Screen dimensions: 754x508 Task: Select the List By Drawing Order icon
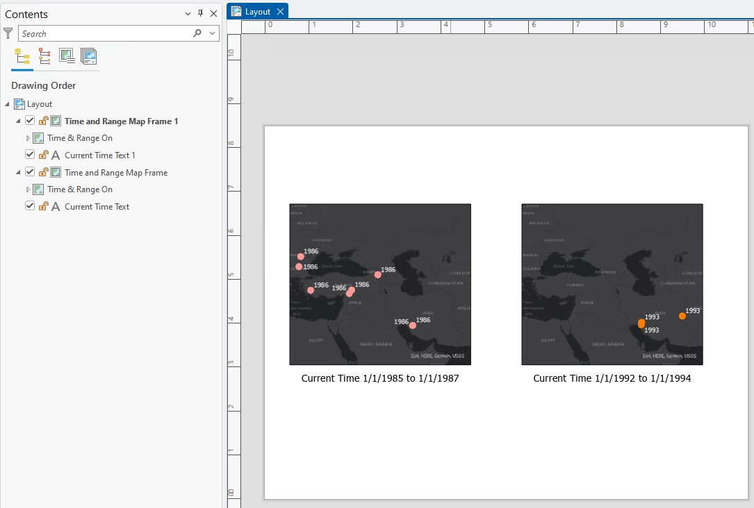tap(22, 56)
